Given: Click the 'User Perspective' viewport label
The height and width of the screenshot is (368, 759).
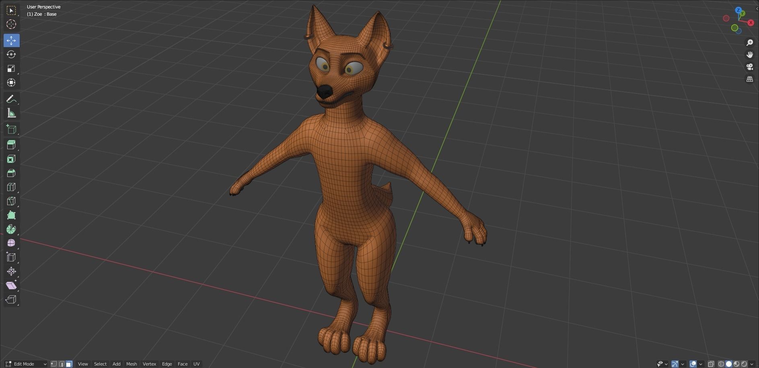Looking at the screenshot, I should tap(43, 7).
